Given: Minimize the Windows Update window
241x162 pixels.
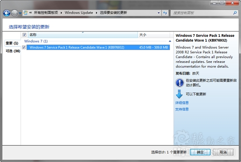Looking at the screenshot, I should click(x=214, y=3).
